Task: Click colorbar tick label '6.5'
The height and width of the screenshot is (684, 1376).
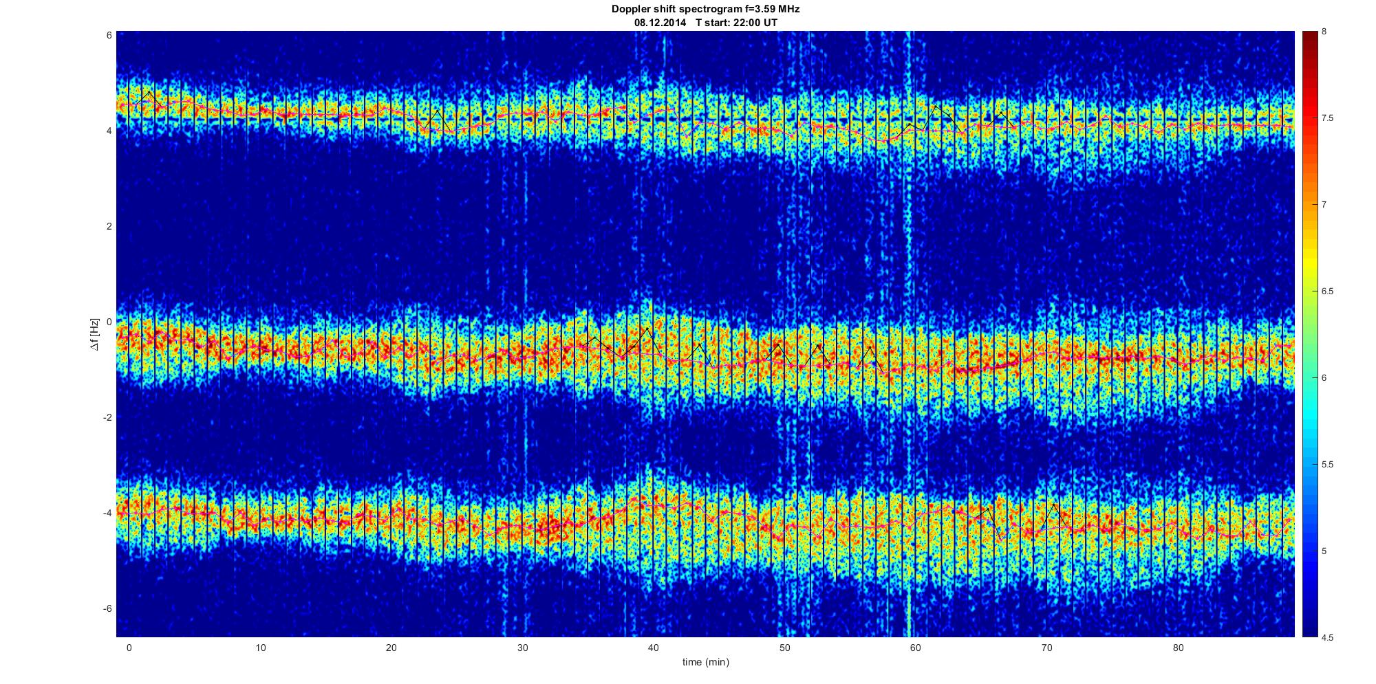Action: click(x=1328, y=291)
